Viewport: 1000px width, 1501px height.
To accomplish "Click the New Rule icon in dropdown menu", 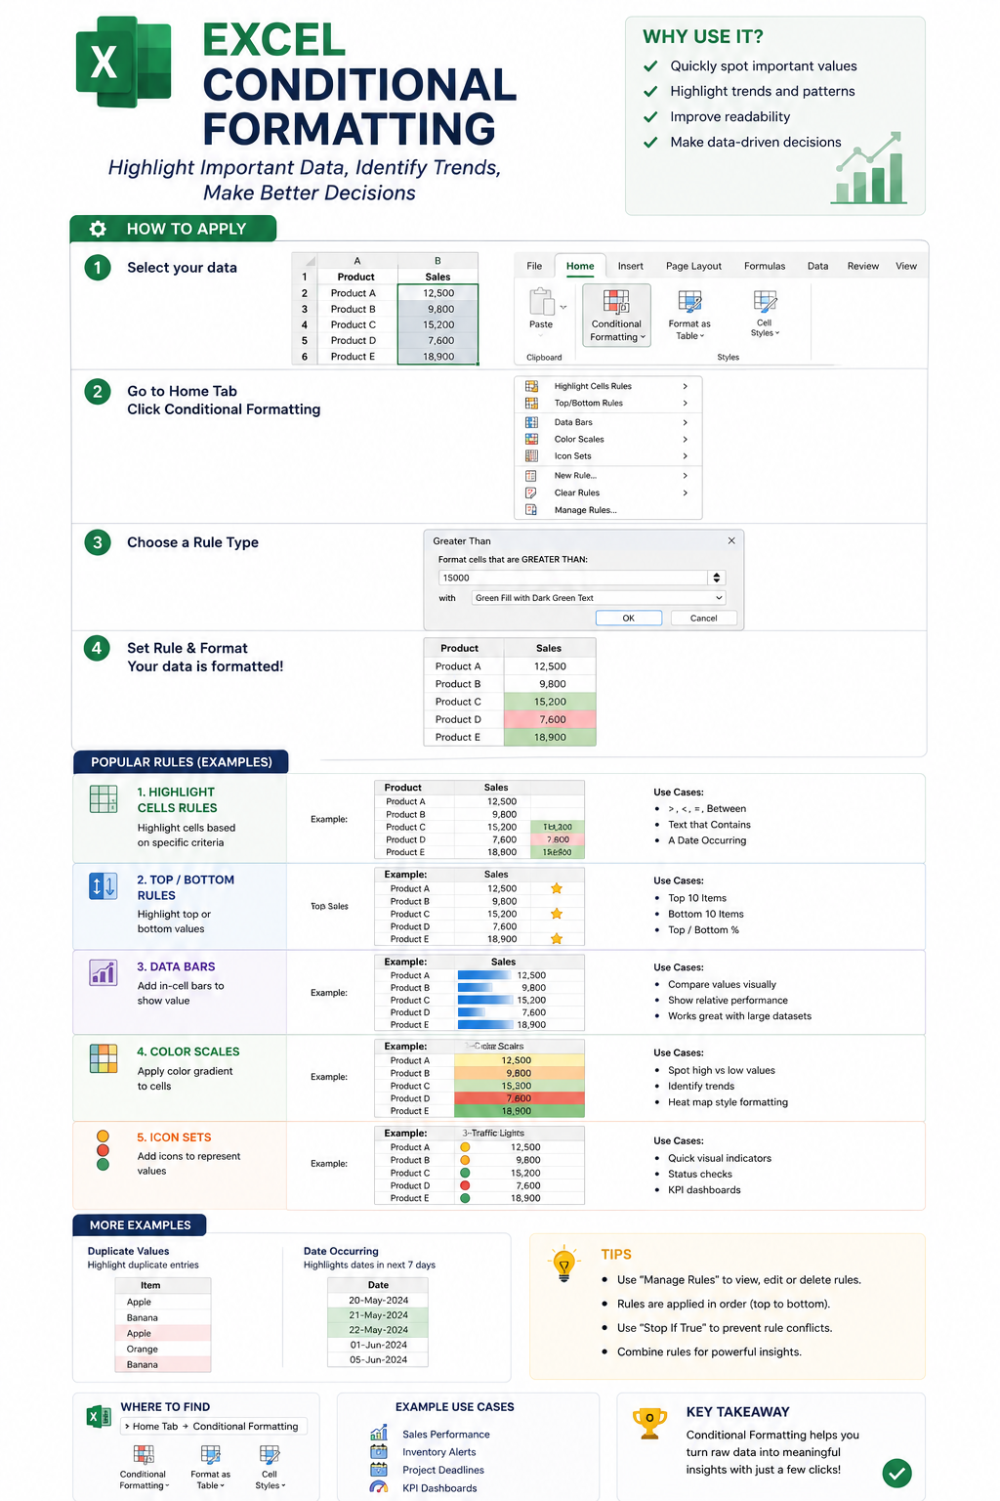I will (x=531, y=475).
